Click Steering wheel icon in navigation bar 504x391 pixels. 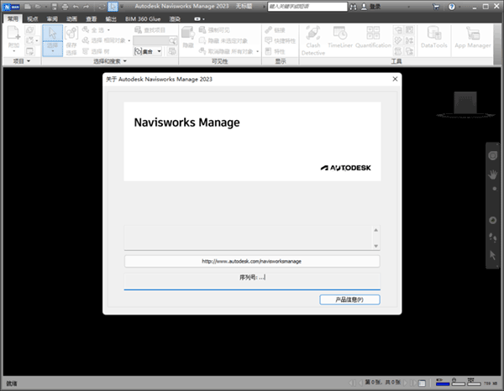(x=492, y=156)
